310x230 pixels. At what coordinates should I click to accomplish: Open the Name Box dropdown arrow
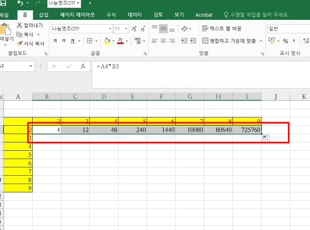pos(31,66)
